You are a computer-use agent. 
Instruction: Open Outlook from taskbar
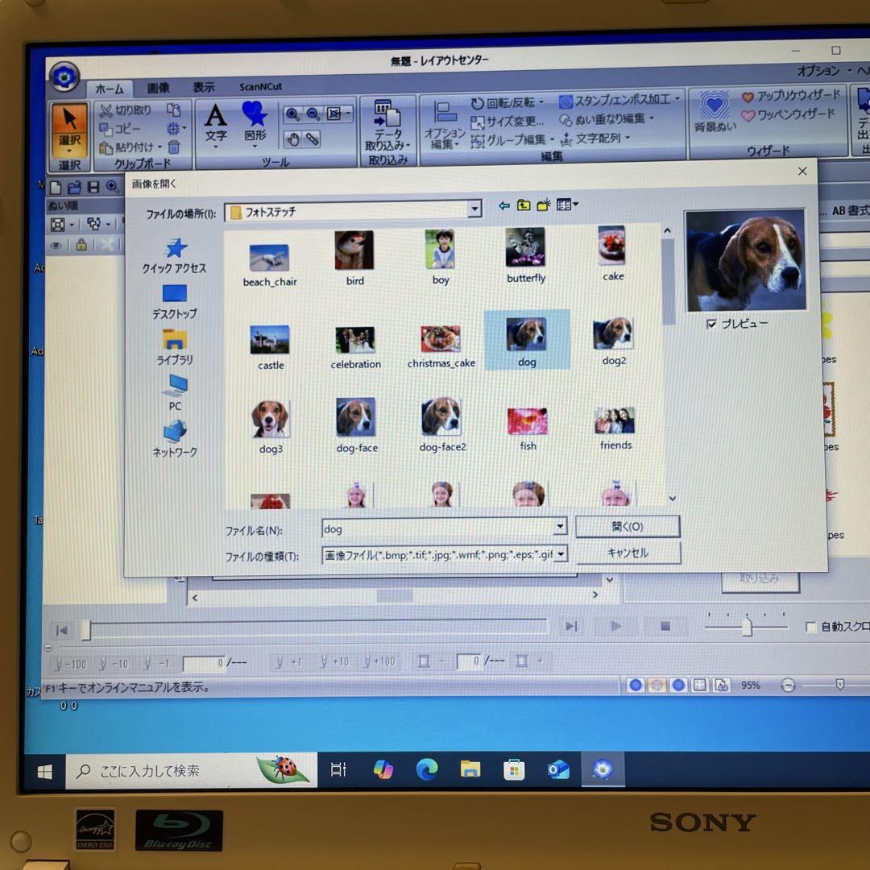(x=558, y=769)
